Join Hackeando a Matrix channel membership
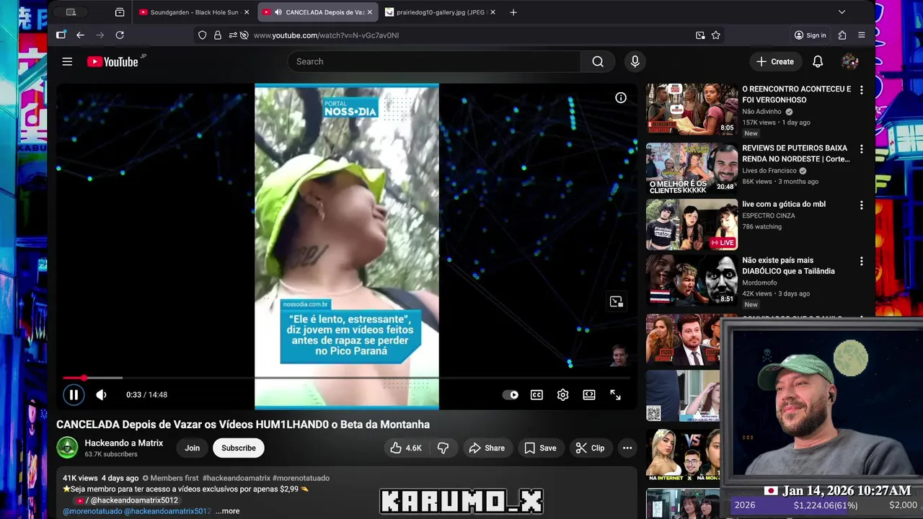Image resolution: width=923 pixels, height=519 pixels. (192, 448)
